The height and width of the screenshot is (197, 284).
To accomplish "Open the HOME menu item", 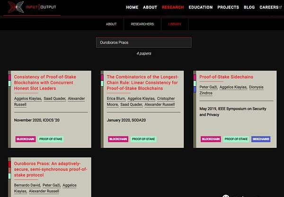I will tap(132, 7).
